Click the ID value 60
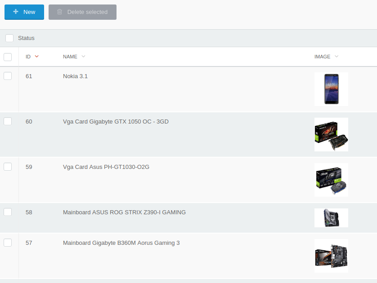 point(29,122)
